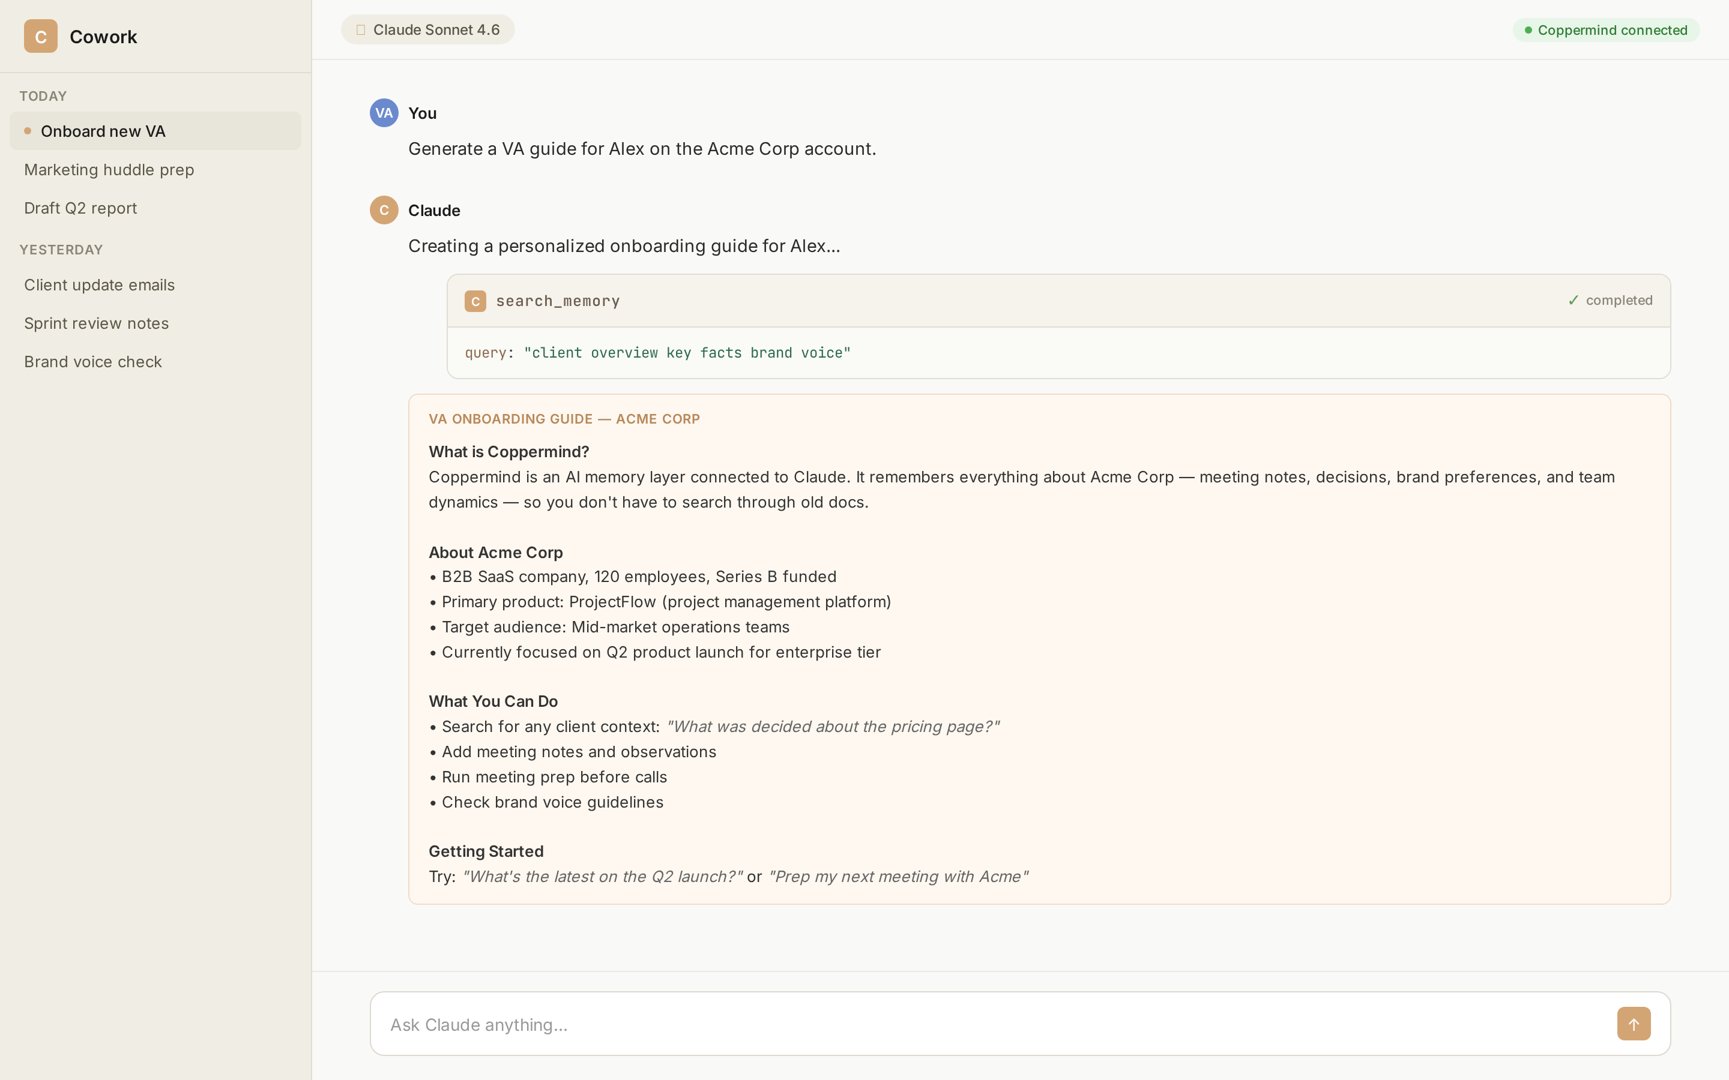Click the Cowork app title
Viewport: 1729px width, 1080px height.
click(104, 37)
